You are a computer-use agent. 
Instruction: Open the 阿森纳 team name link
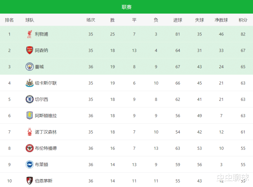point(42,50)
